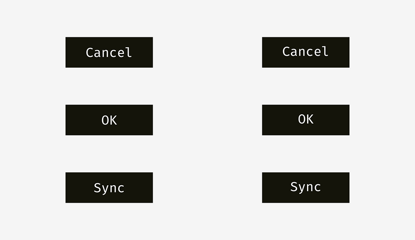Confirm with the OK button whose label sits higher

click(x=306, y=120)
